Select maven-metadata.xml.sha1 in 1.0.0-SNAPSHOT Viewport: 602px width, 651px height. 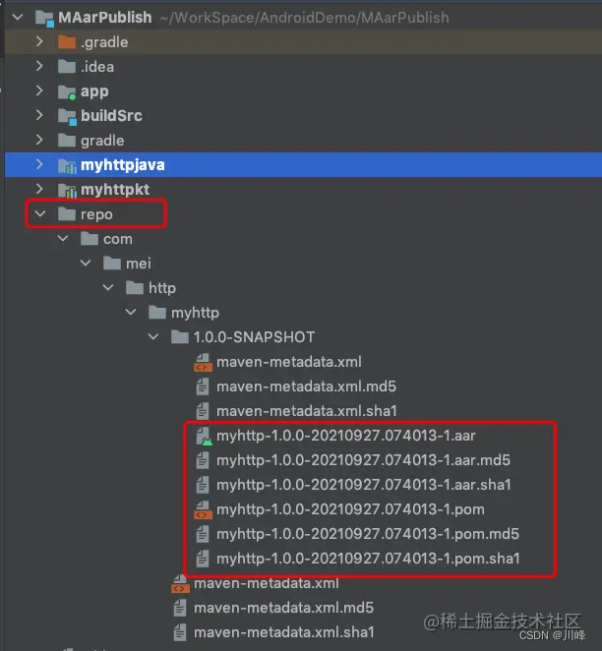(307, 411)
